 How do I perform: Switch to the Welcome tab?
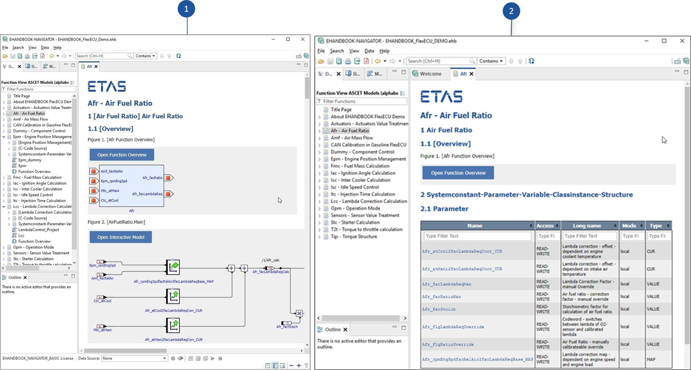427,74
